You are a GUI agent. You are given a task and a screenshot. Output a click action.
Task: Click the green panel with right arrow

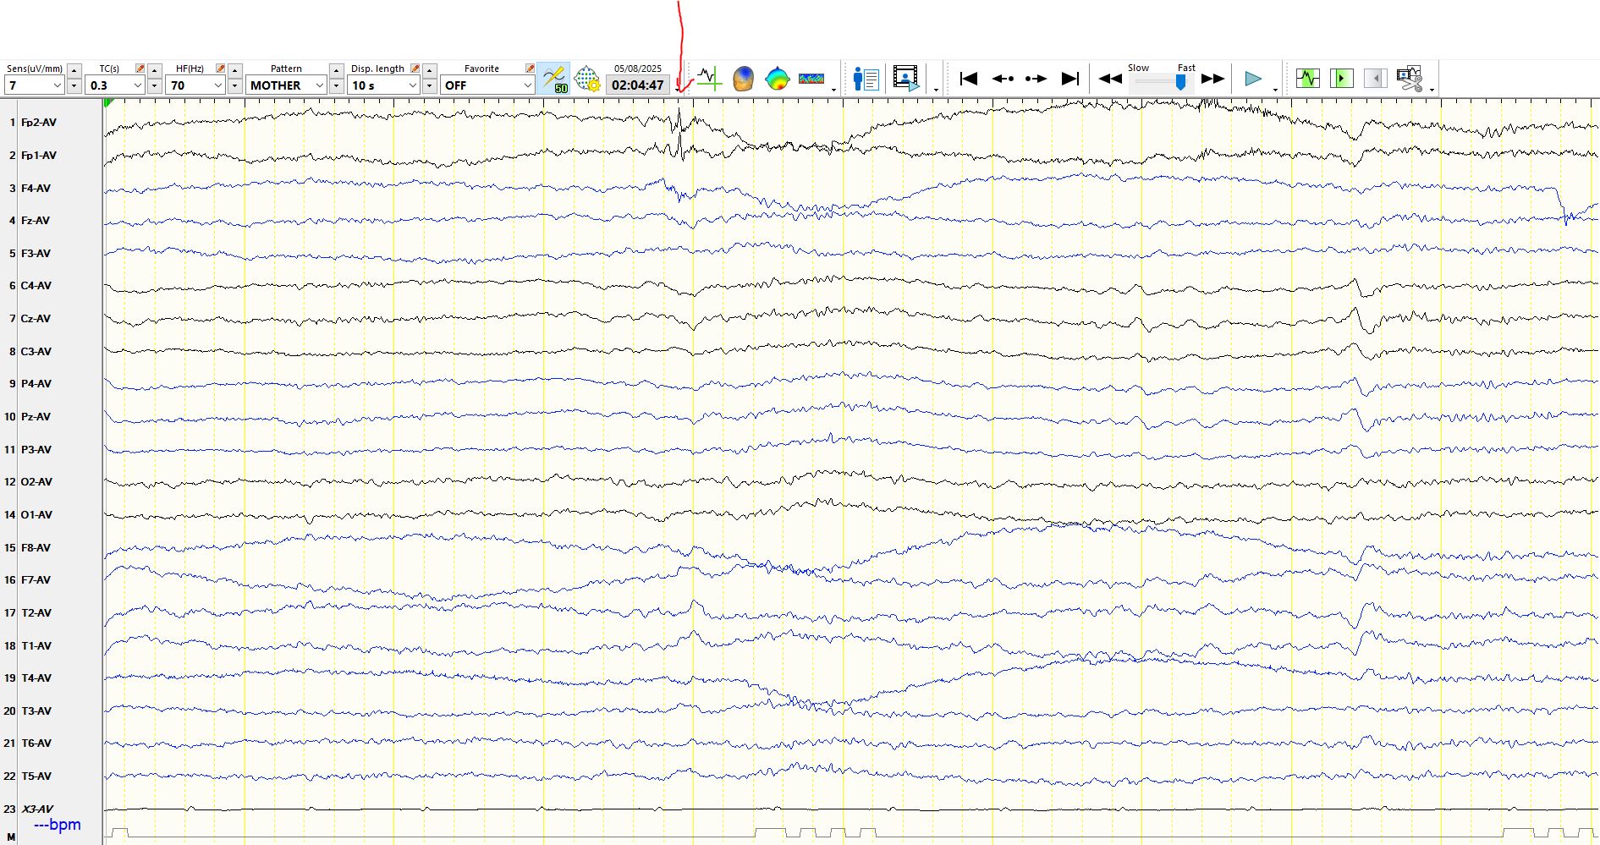click(x=1342, y=79)
